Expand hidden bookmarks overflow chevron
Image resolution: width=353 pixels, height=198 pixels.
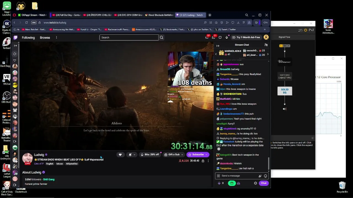[265, 29]
